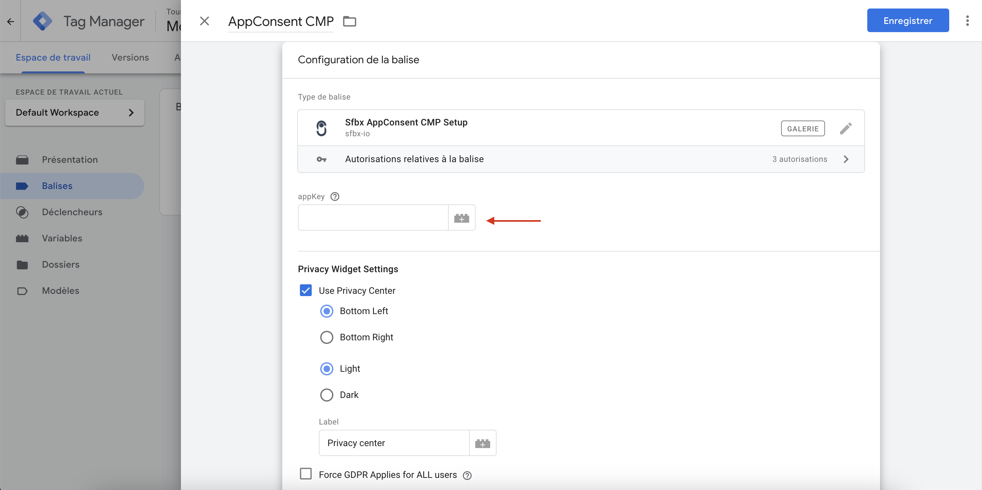
Task: Click the folder icon next to the tag name
Action: 349,21
